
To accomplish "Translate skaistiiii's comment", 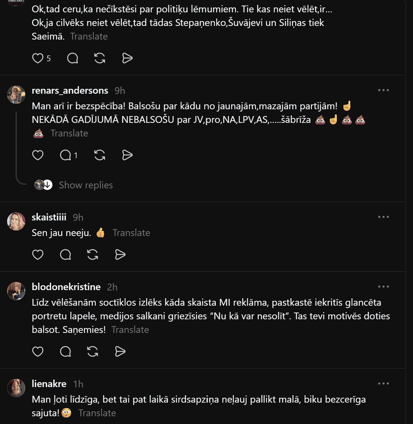I will click(x=131, y=233).
